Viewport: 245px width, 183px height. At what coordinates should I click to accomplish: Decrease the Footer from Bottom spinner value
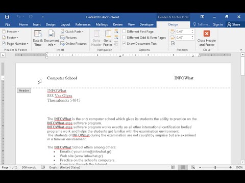[192, 39]
